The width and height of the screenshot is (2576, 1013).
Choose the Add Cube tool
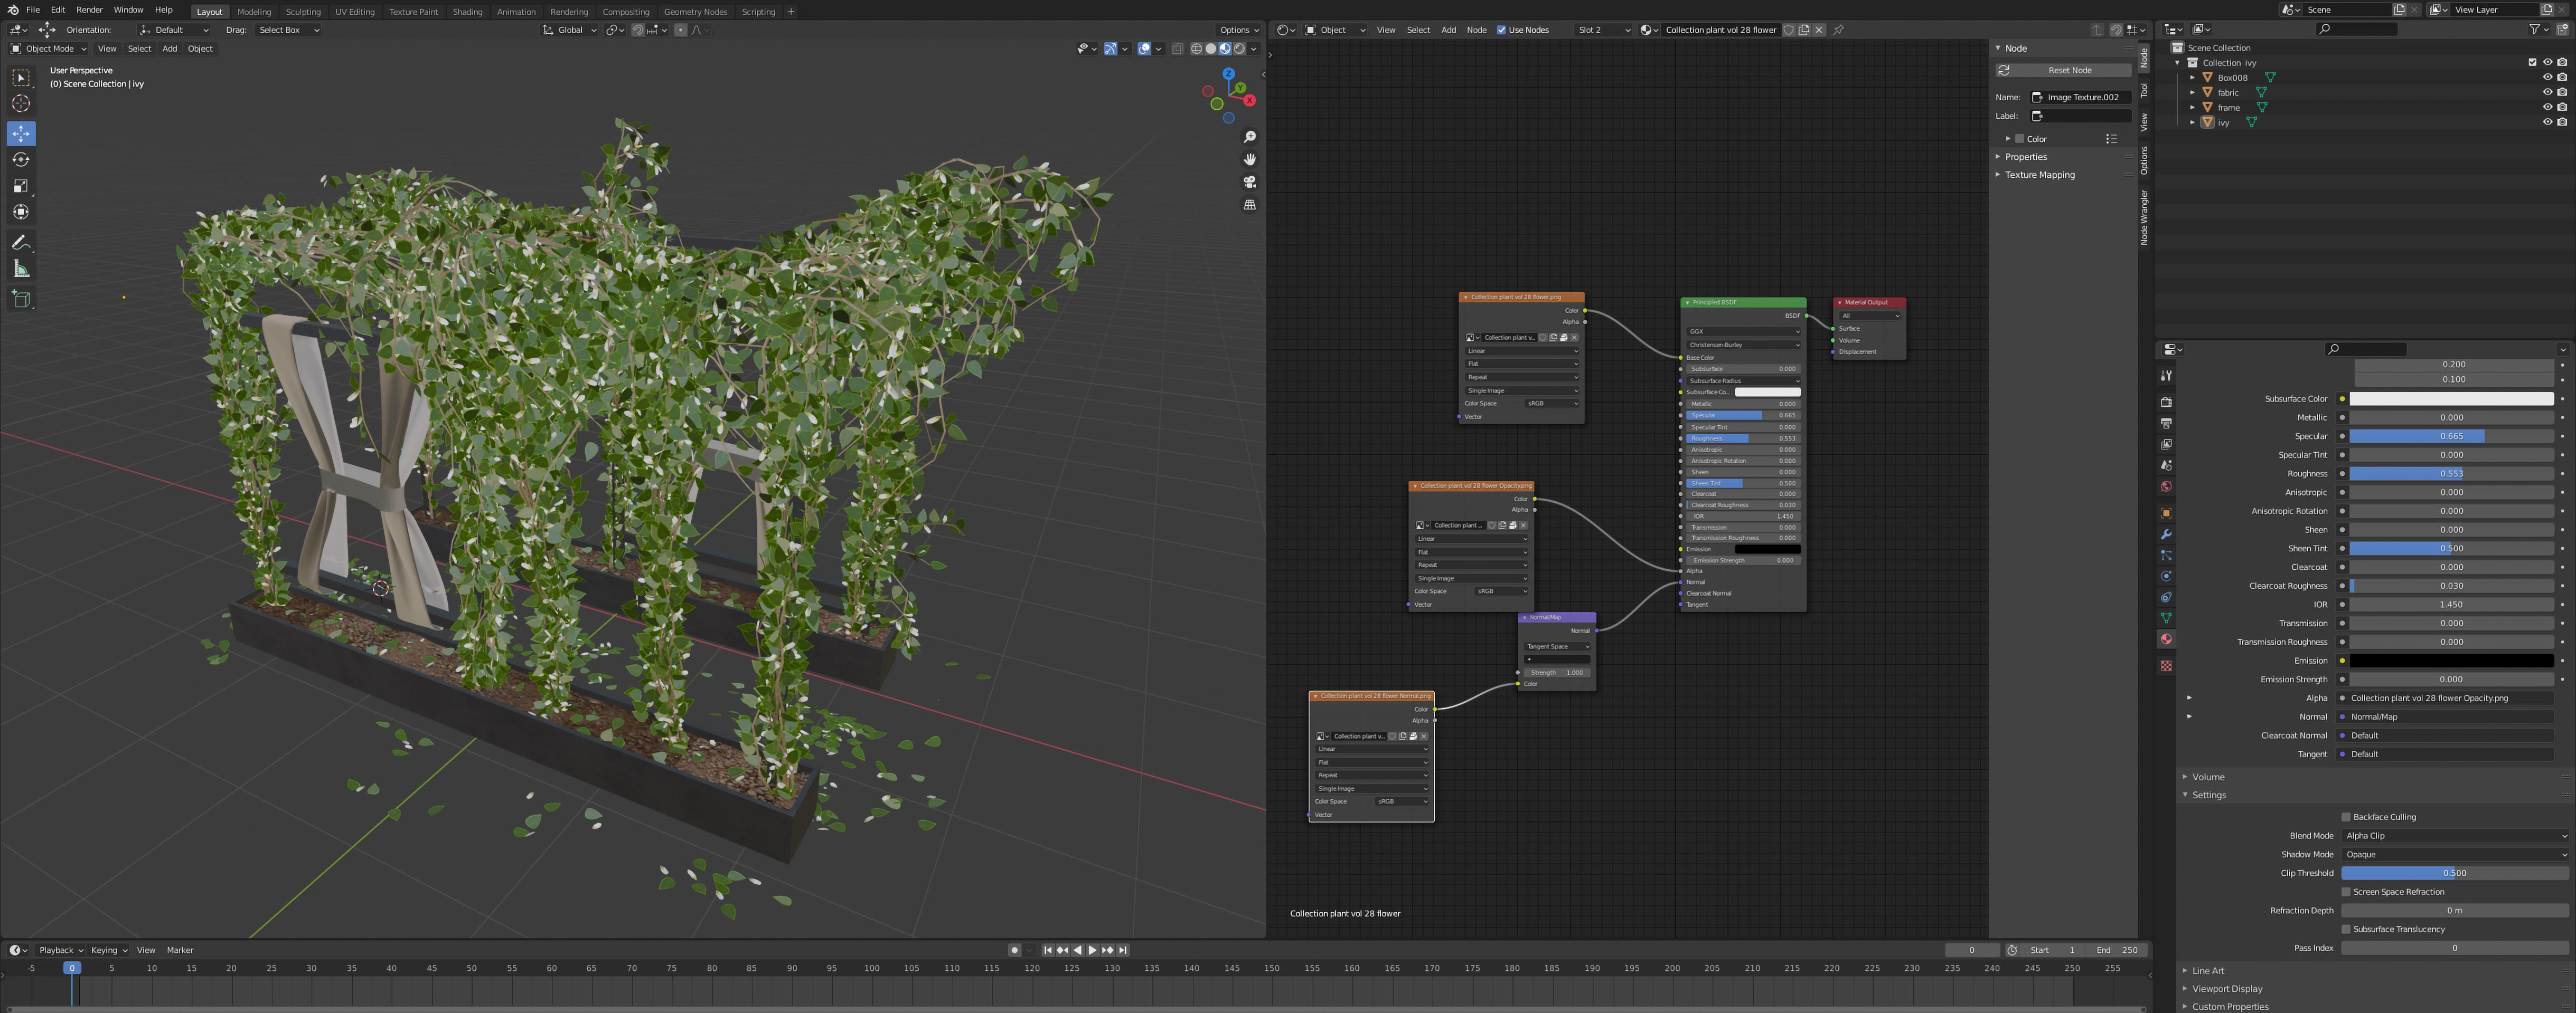(21, 299)
